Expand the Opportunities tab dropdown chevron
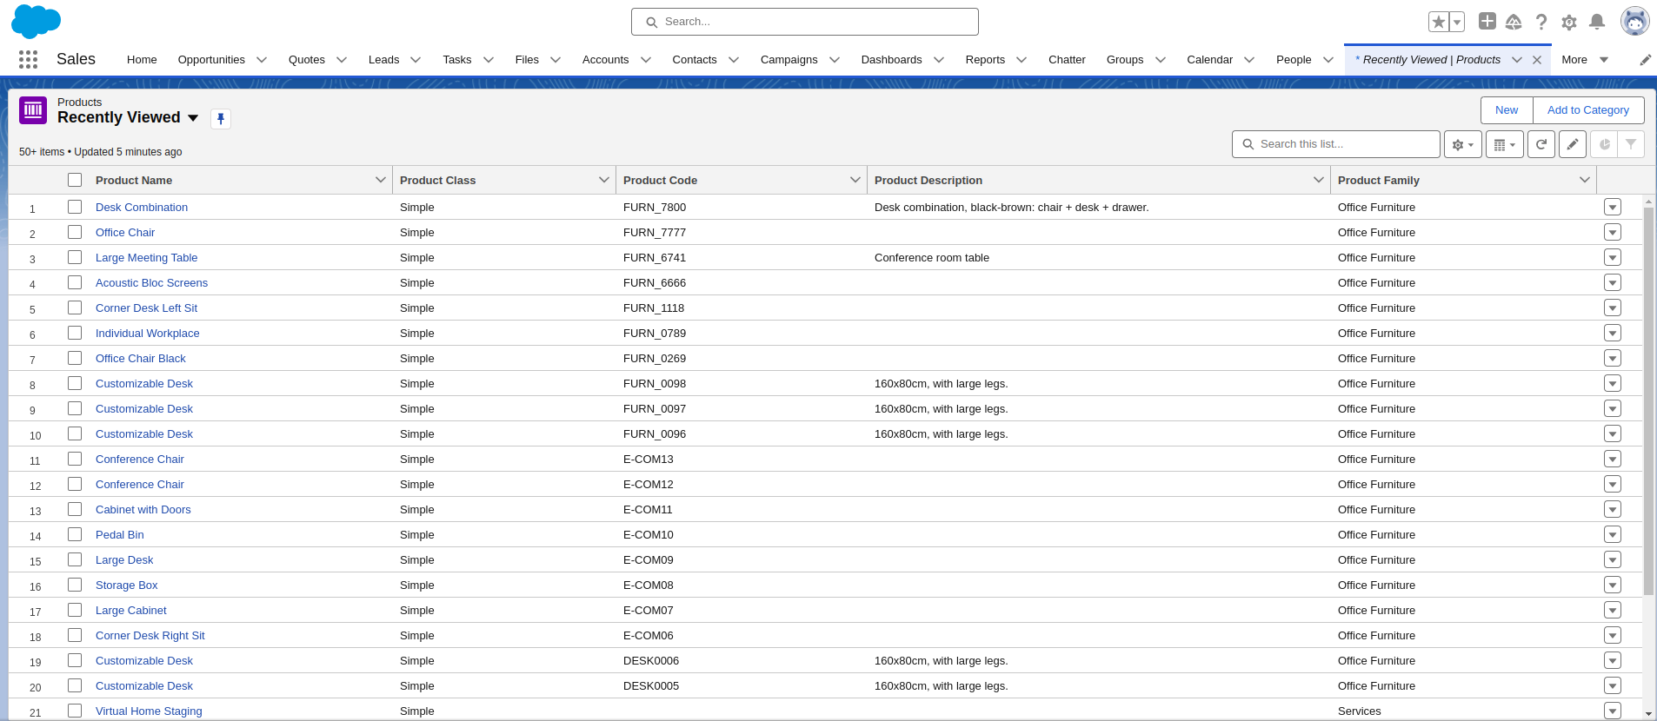 (262, 60)
